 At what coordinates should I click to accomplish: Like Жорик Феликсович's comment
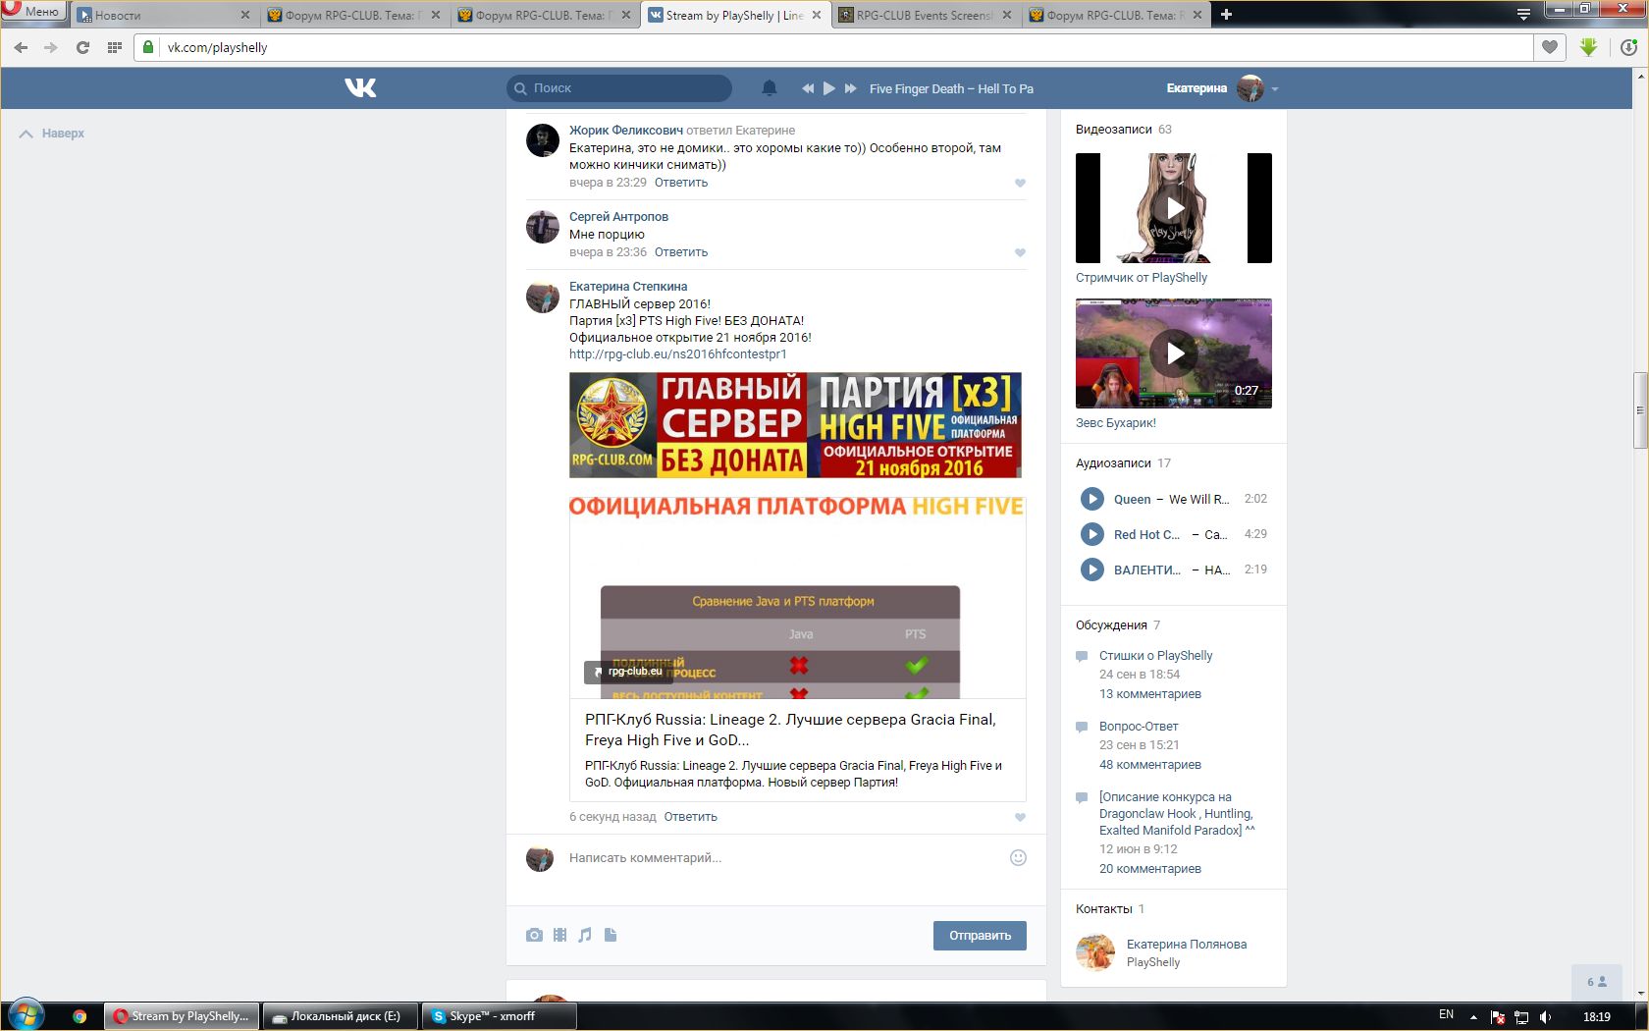tap(1020, 183)
